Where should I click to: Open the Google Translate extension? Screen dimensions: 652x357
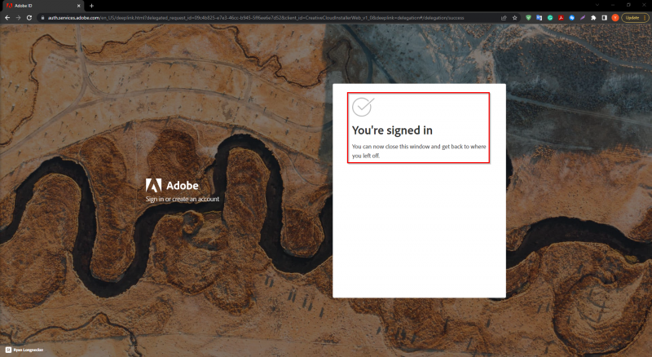pos(540,18)
